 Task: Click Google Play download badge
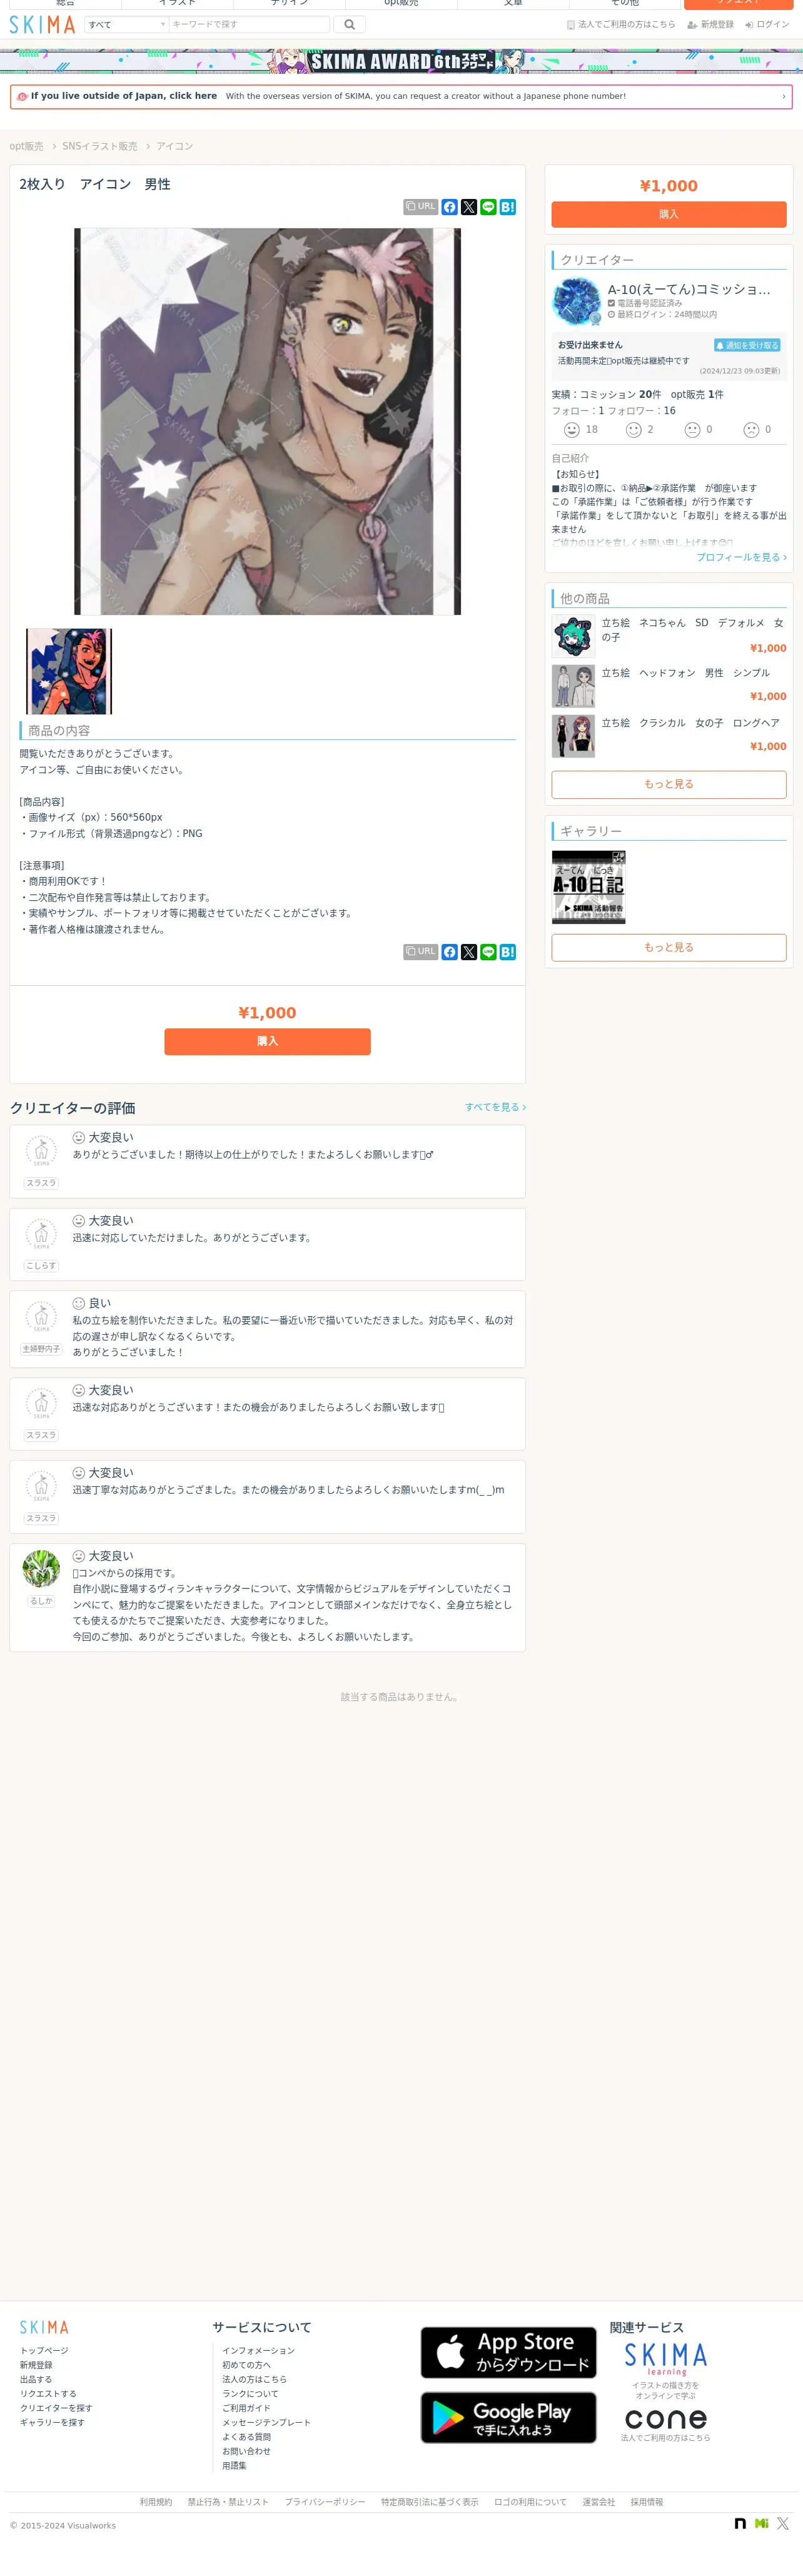(x=508, y=2417)
